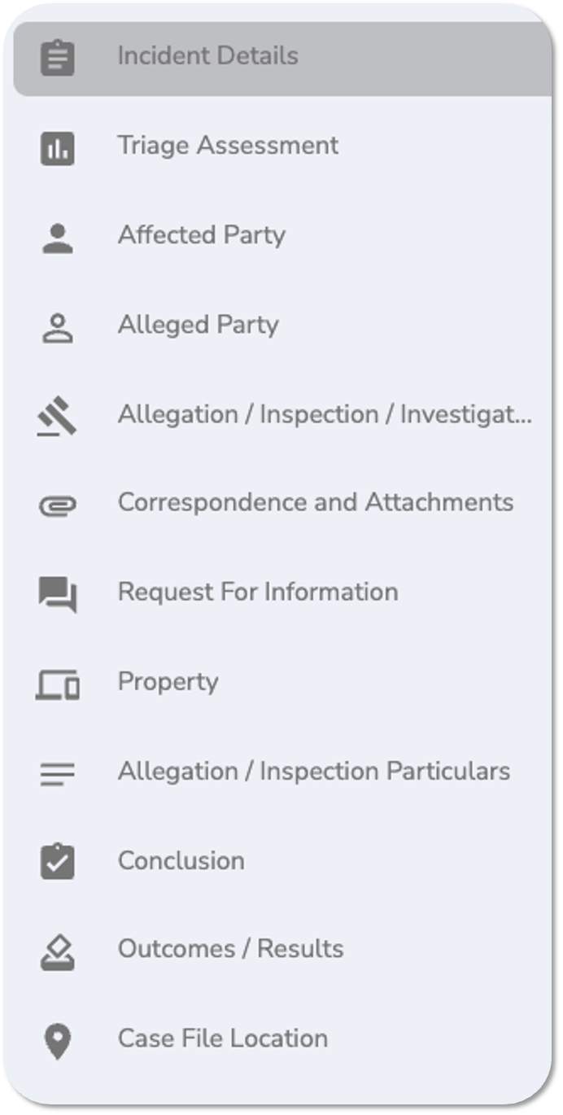Open the Triage Assessment section

229,146
